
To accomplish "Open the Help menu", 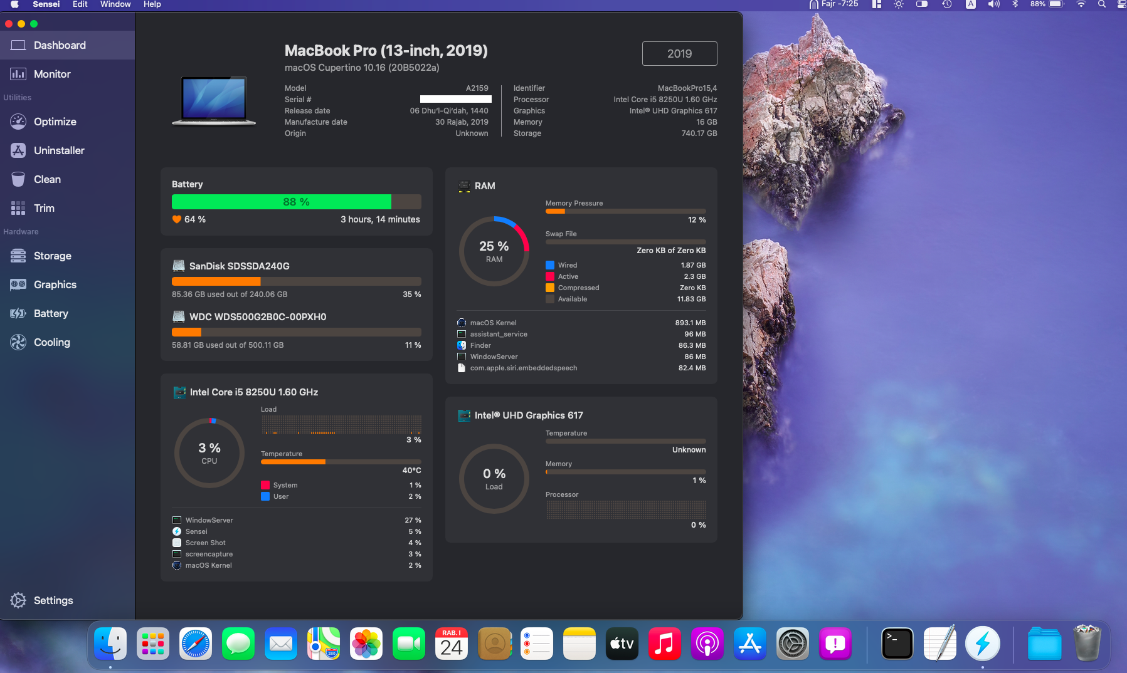I will click(152, 4).
